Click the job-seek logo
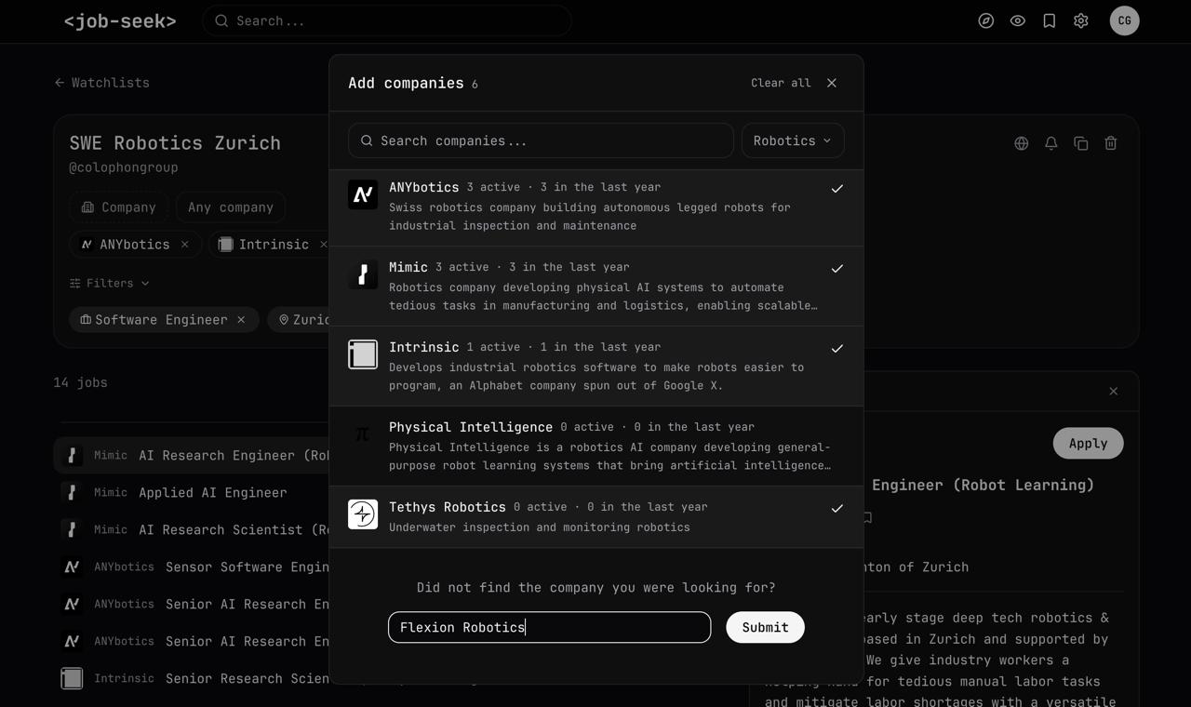1191x707 pixels. point(120,20)
